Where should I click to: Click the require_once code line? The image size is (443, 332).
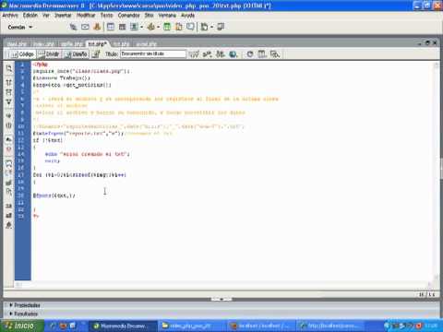[x=81, y=71]
